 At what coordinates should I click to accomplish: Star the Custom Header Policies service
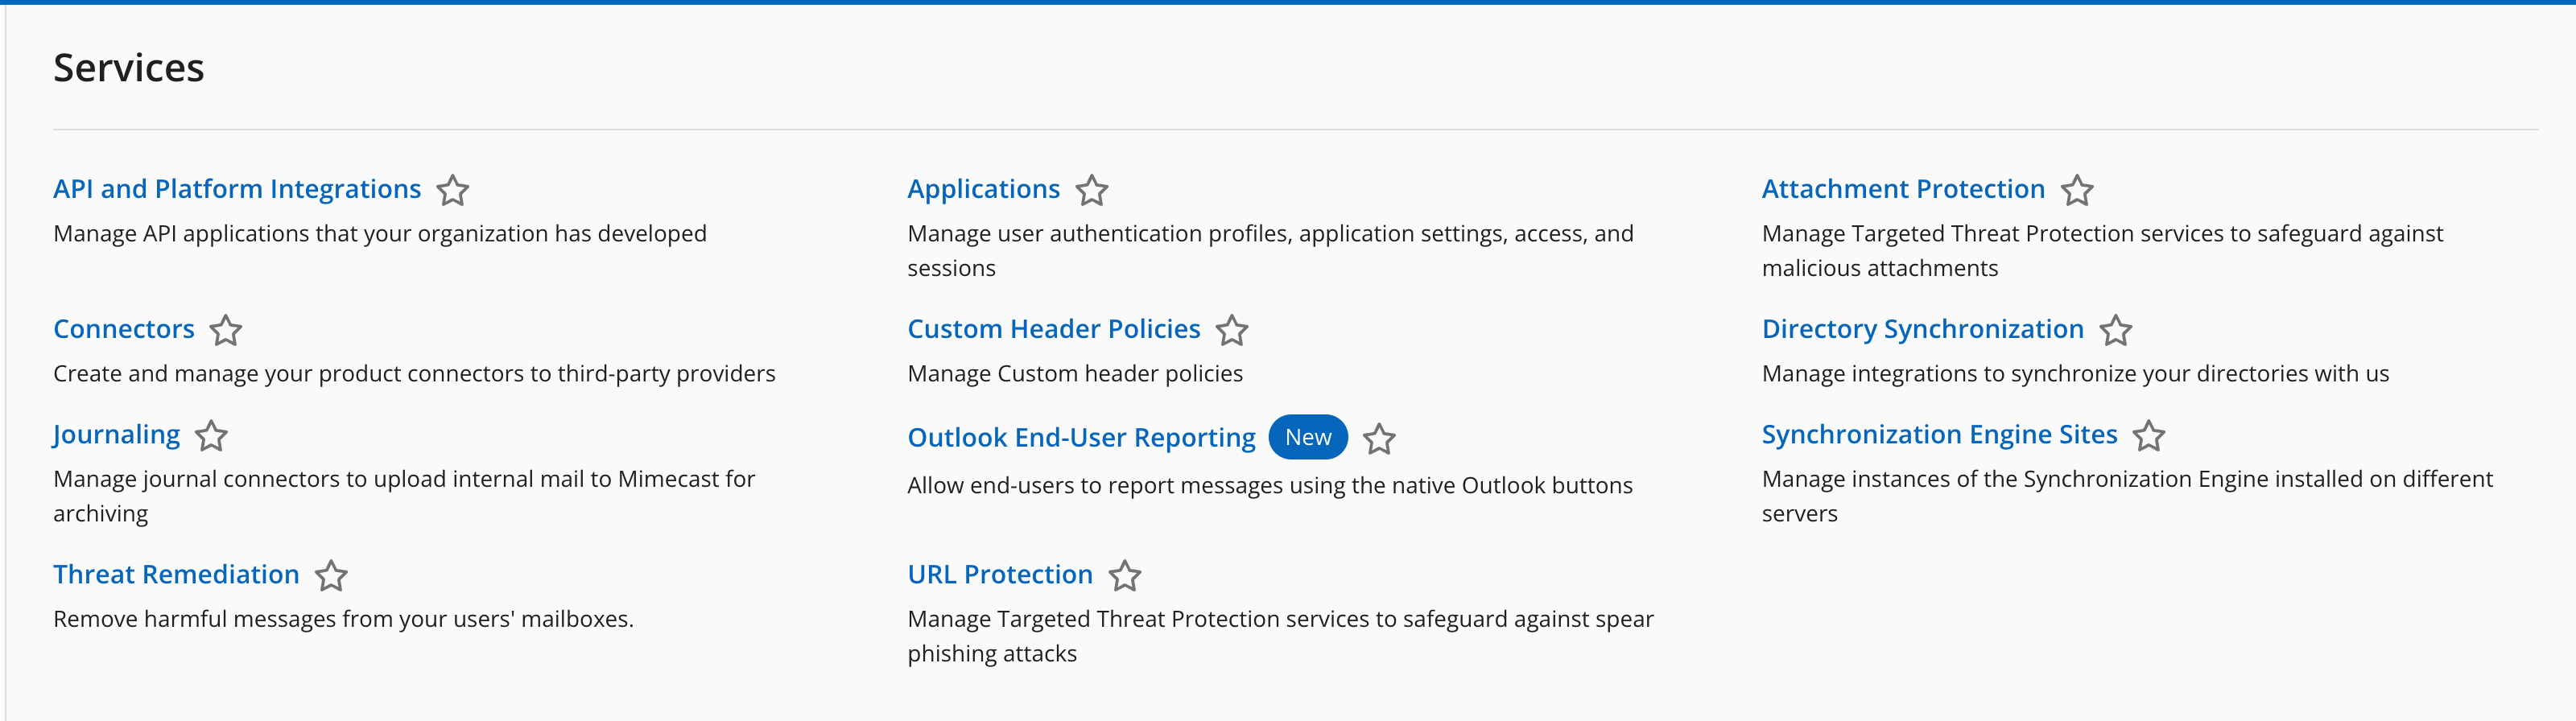[1232, 330]
